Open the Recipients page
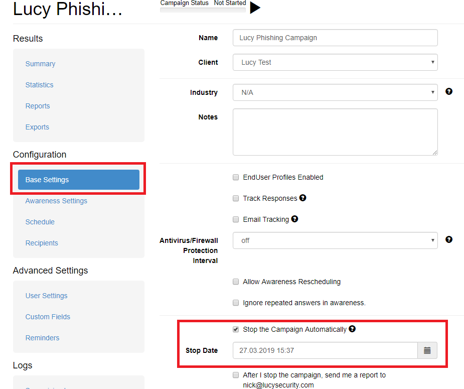The height and width of the screenshot is (389, 464). [x=42, y=243]
